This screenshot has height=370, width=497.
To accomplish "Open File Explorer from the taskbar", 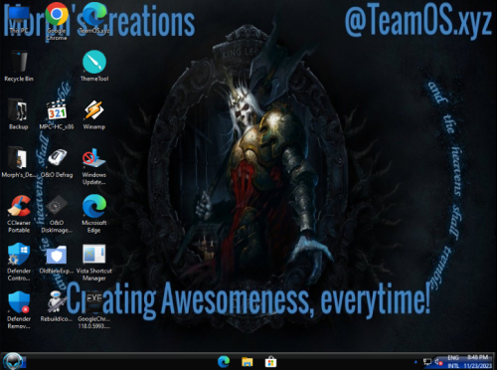I will click(248, 362).
